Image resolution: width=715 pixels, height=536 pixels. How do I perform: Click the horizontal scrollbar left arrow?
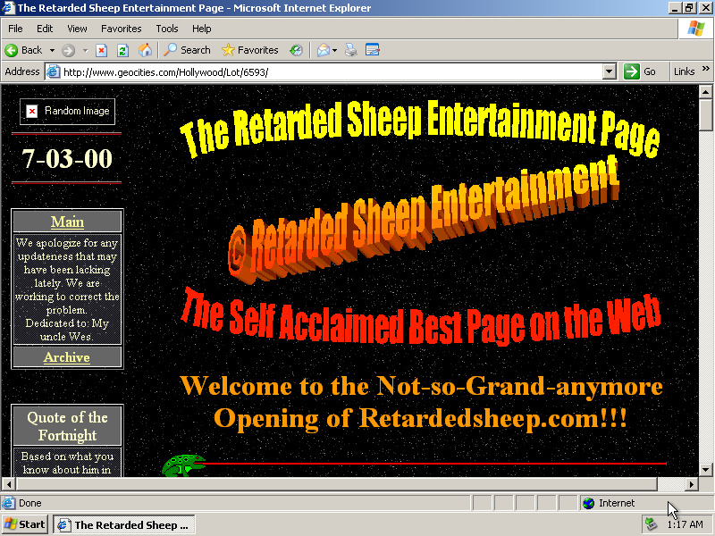[8, 484]
